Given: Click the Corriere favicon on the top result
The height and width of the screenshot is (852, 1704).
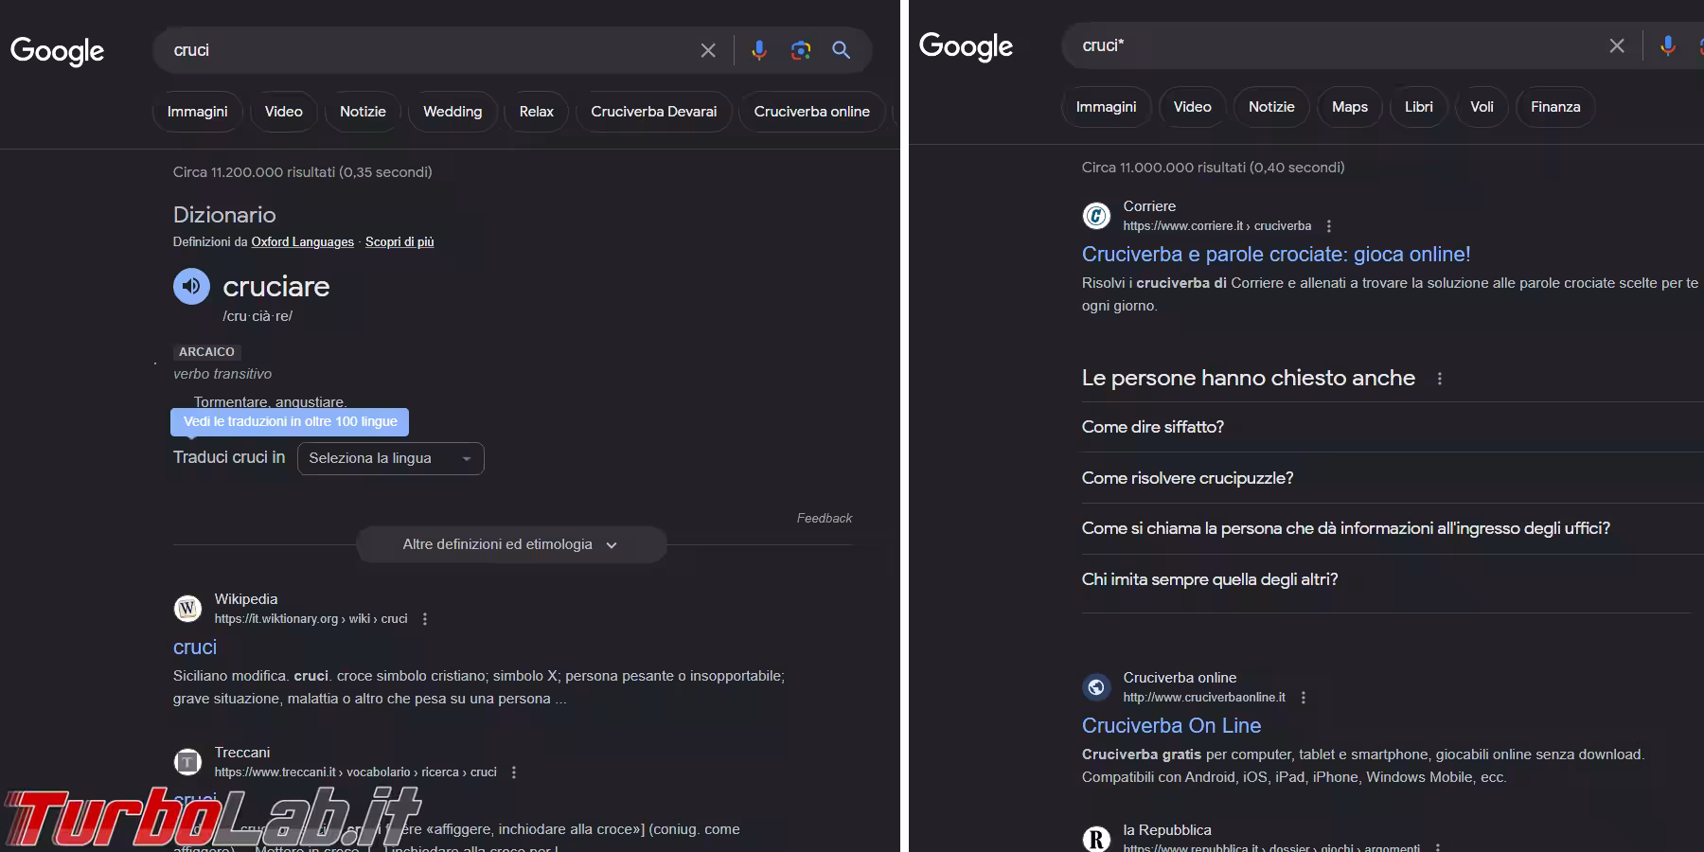Looking at the screenshot, I should tap(1096, 216).
